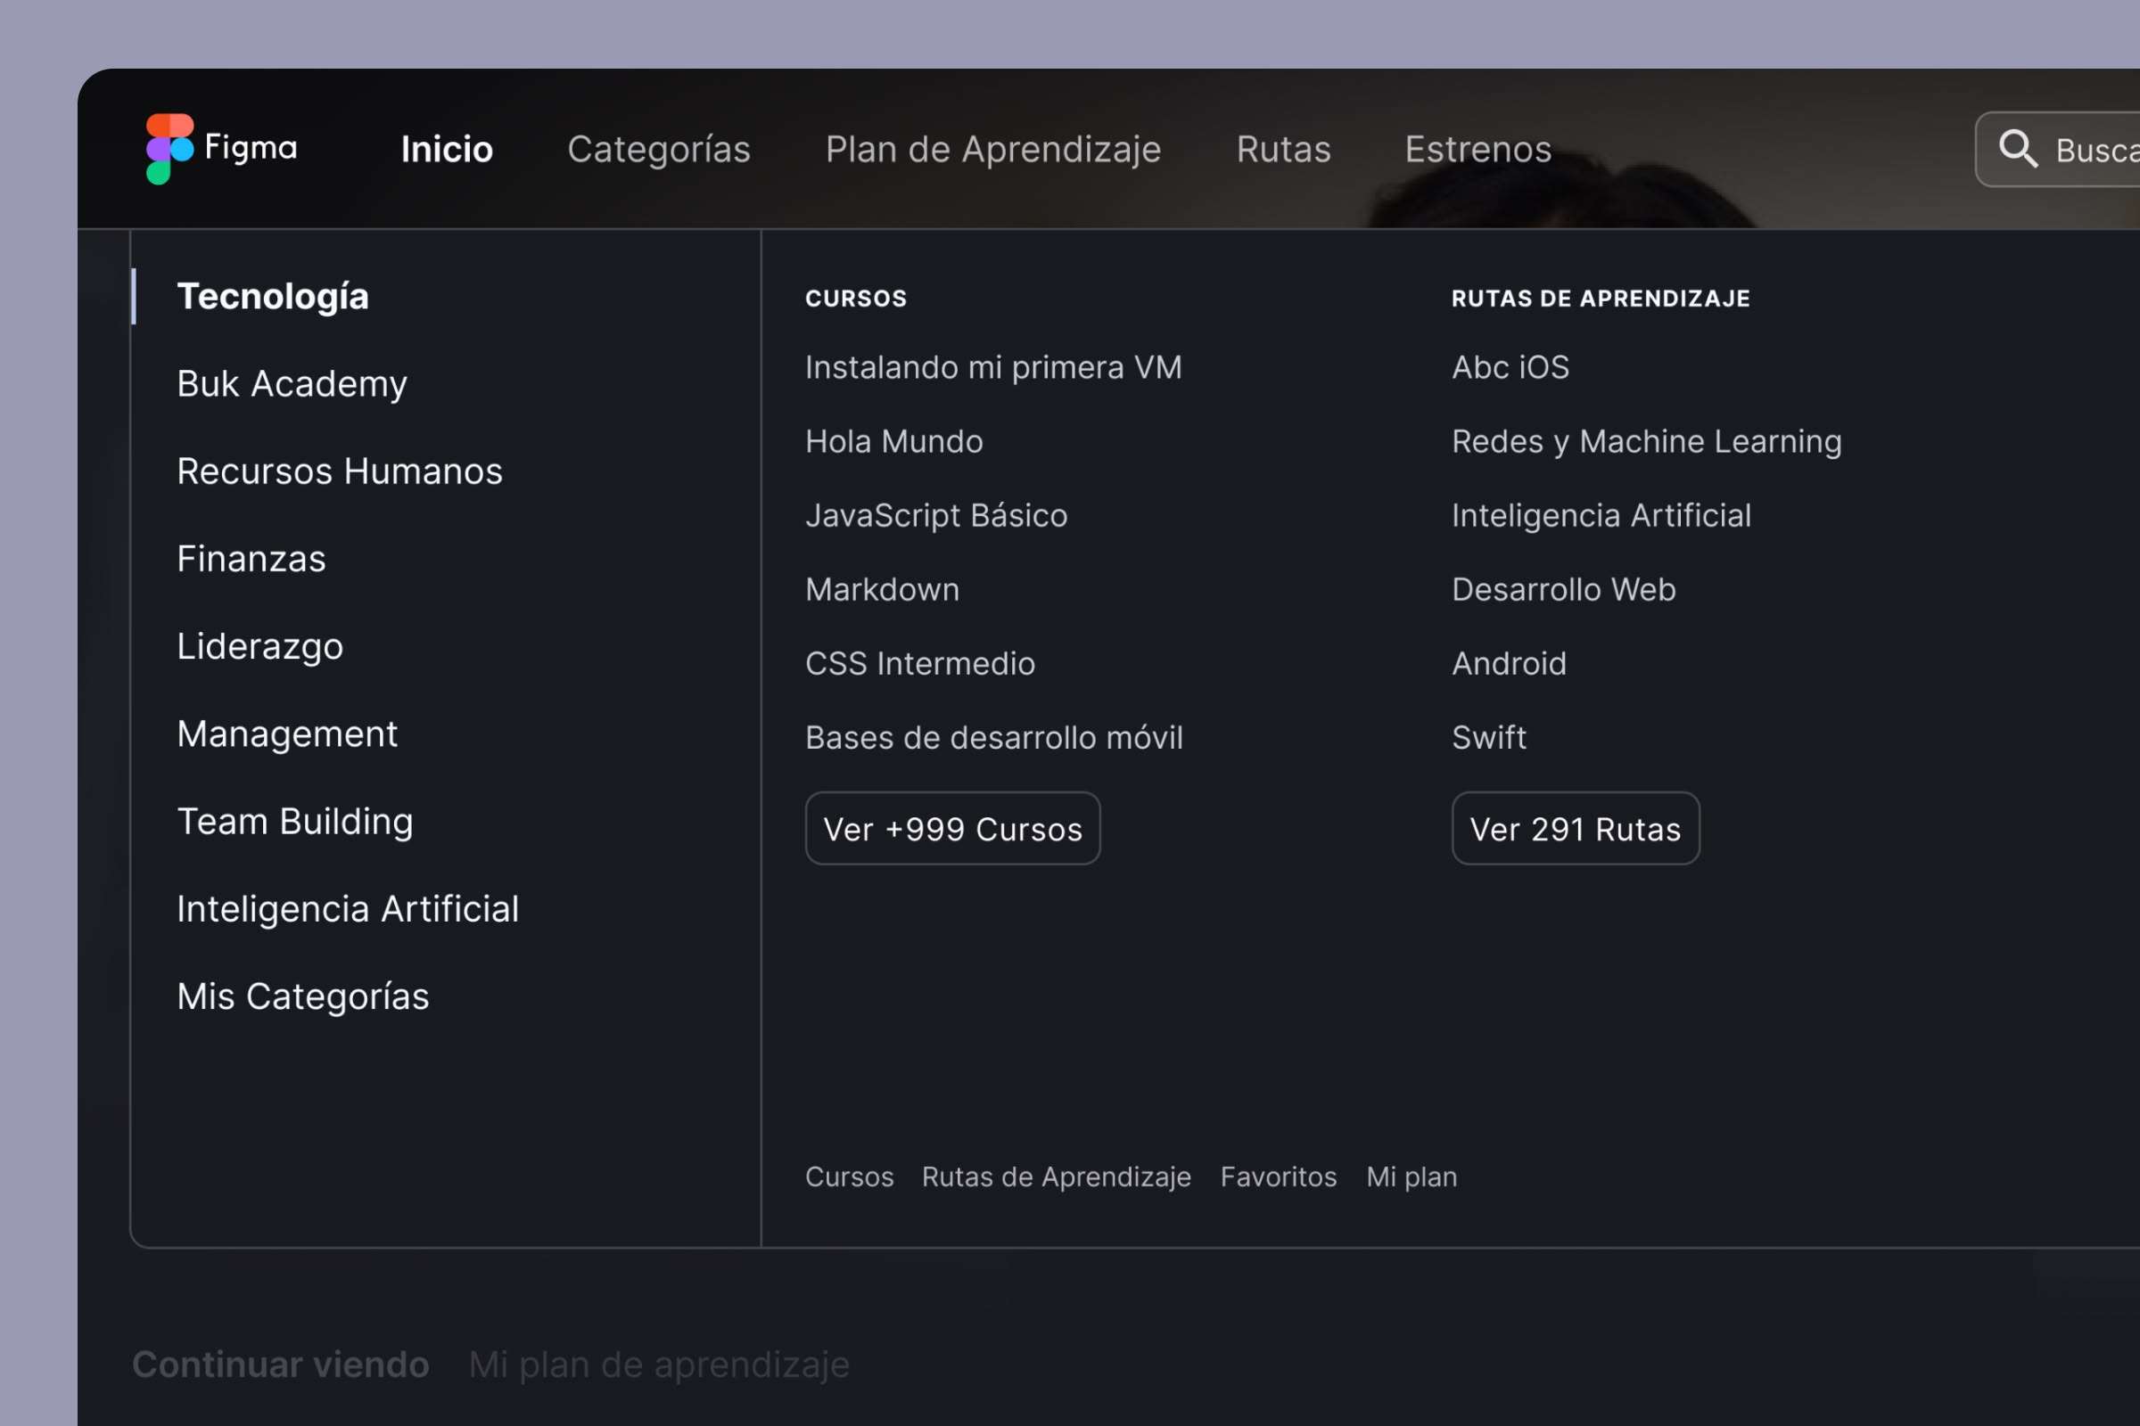This screenshot has width=2140, height=1426.
Task: Open the Categorías navigation menu
Action: tap(658, 149)
